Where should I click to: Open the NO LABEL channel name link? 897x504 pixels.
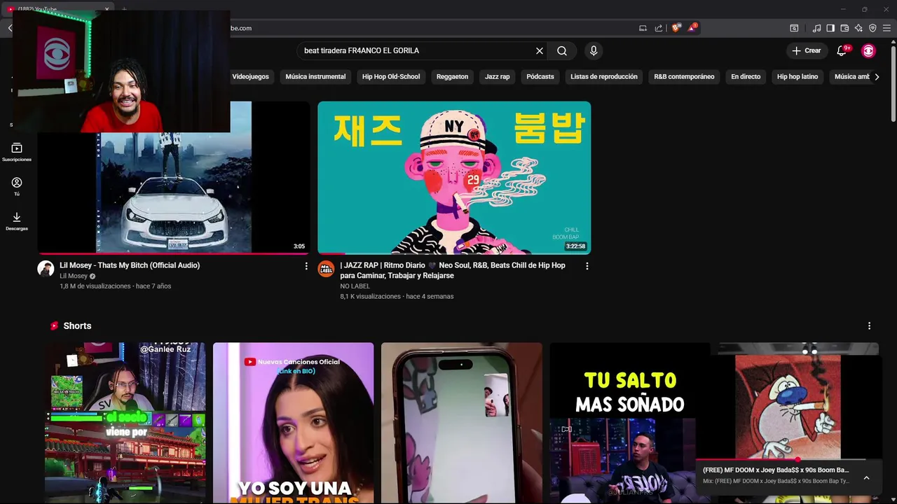click(x=355, y=286)
